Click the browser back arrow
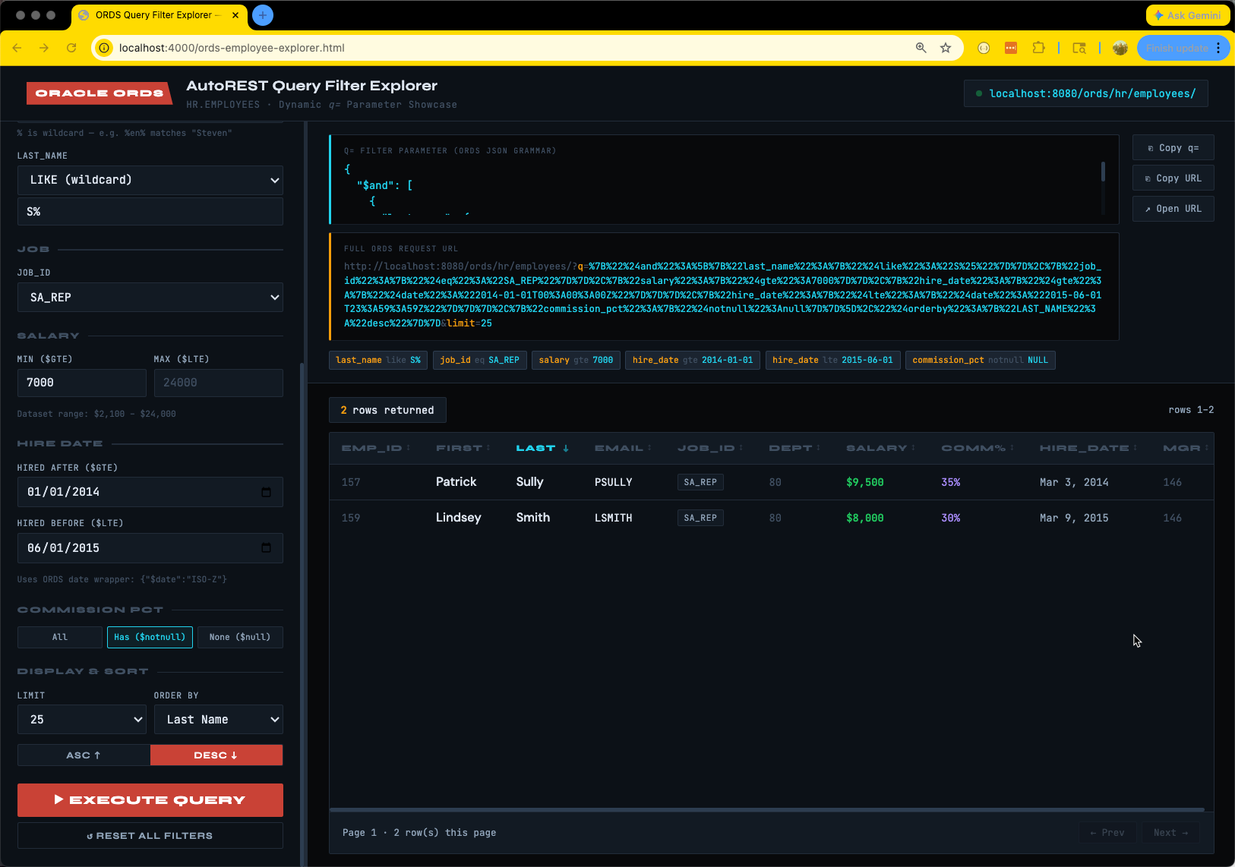1235x867 pixels. pyautogui.click(x=17, y=48)
